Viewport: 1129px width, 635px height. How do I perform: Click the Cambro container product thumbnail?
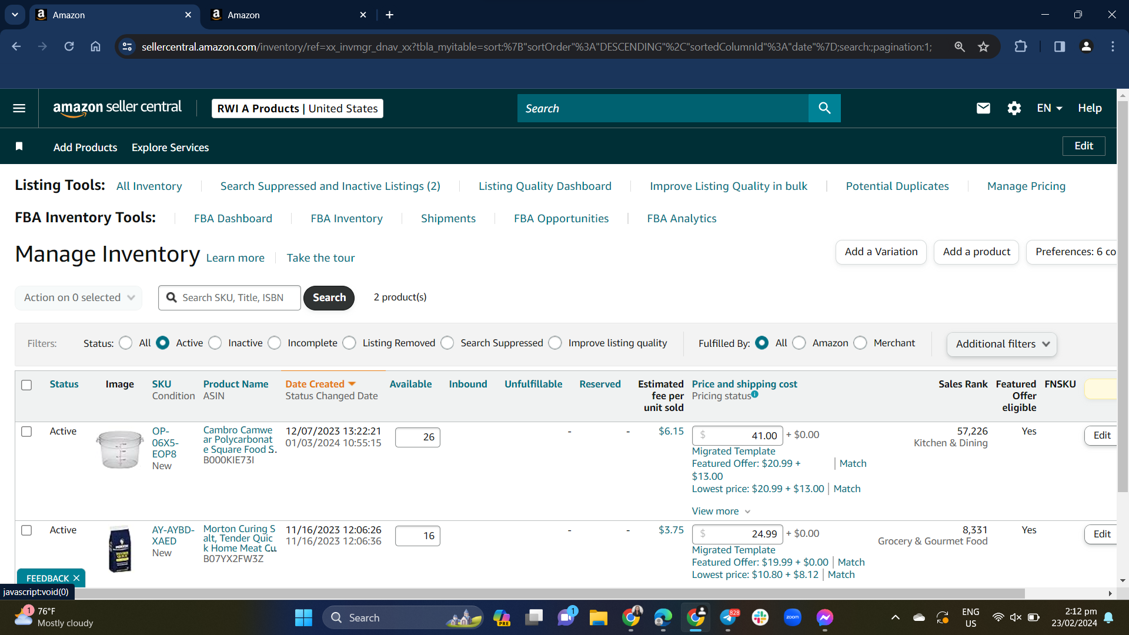tap(120, 449)
